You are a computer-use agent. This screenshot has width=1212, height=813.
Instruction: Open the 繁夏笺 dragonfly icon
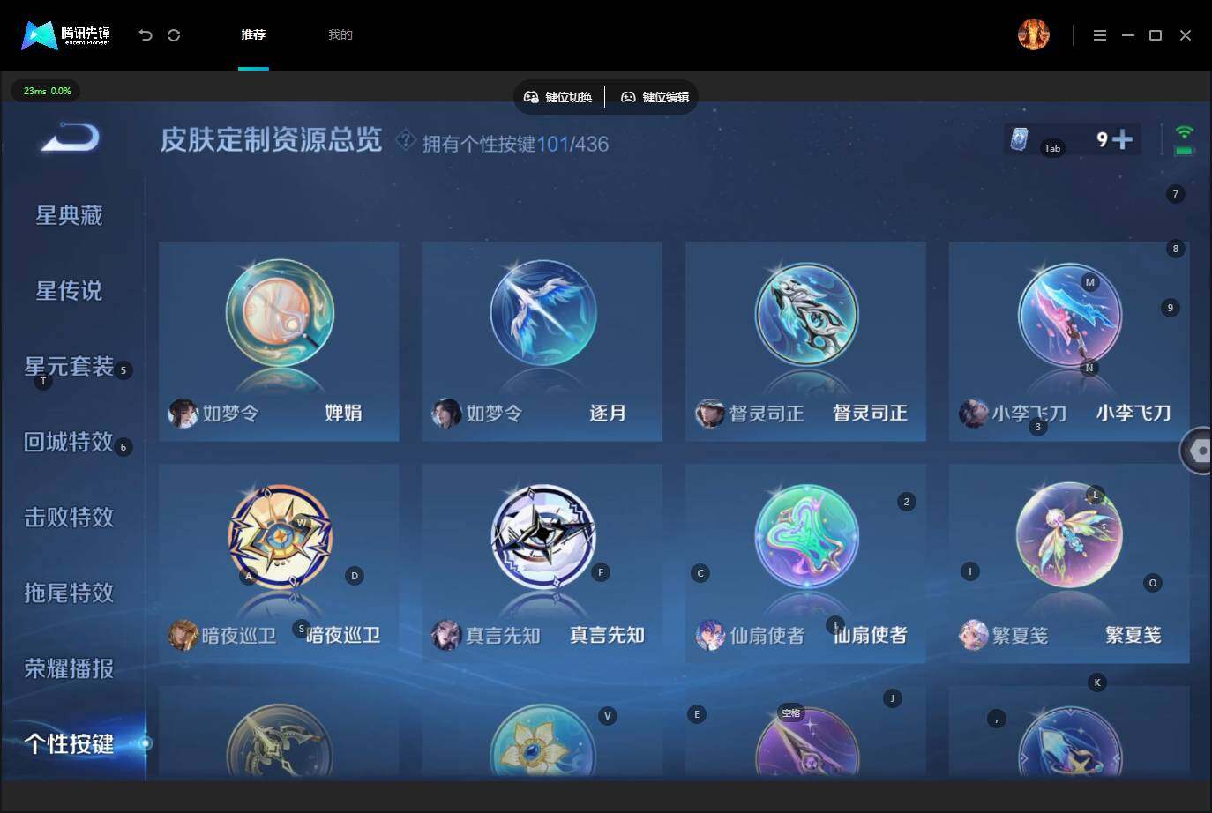pos(1069,536)
